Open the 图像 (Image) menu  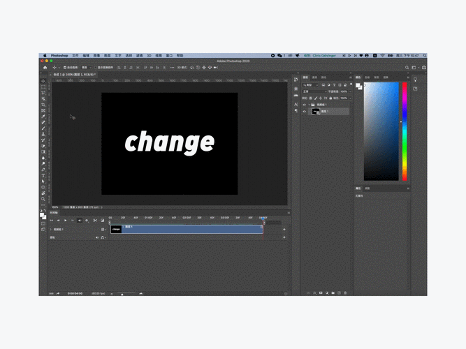click(x=96, y=55)
